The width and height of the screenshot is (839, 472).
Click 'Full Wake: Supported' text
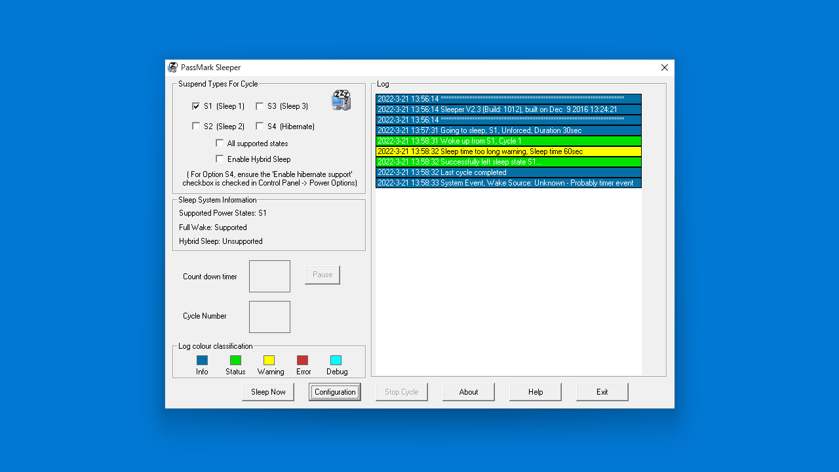pos(213,227)
